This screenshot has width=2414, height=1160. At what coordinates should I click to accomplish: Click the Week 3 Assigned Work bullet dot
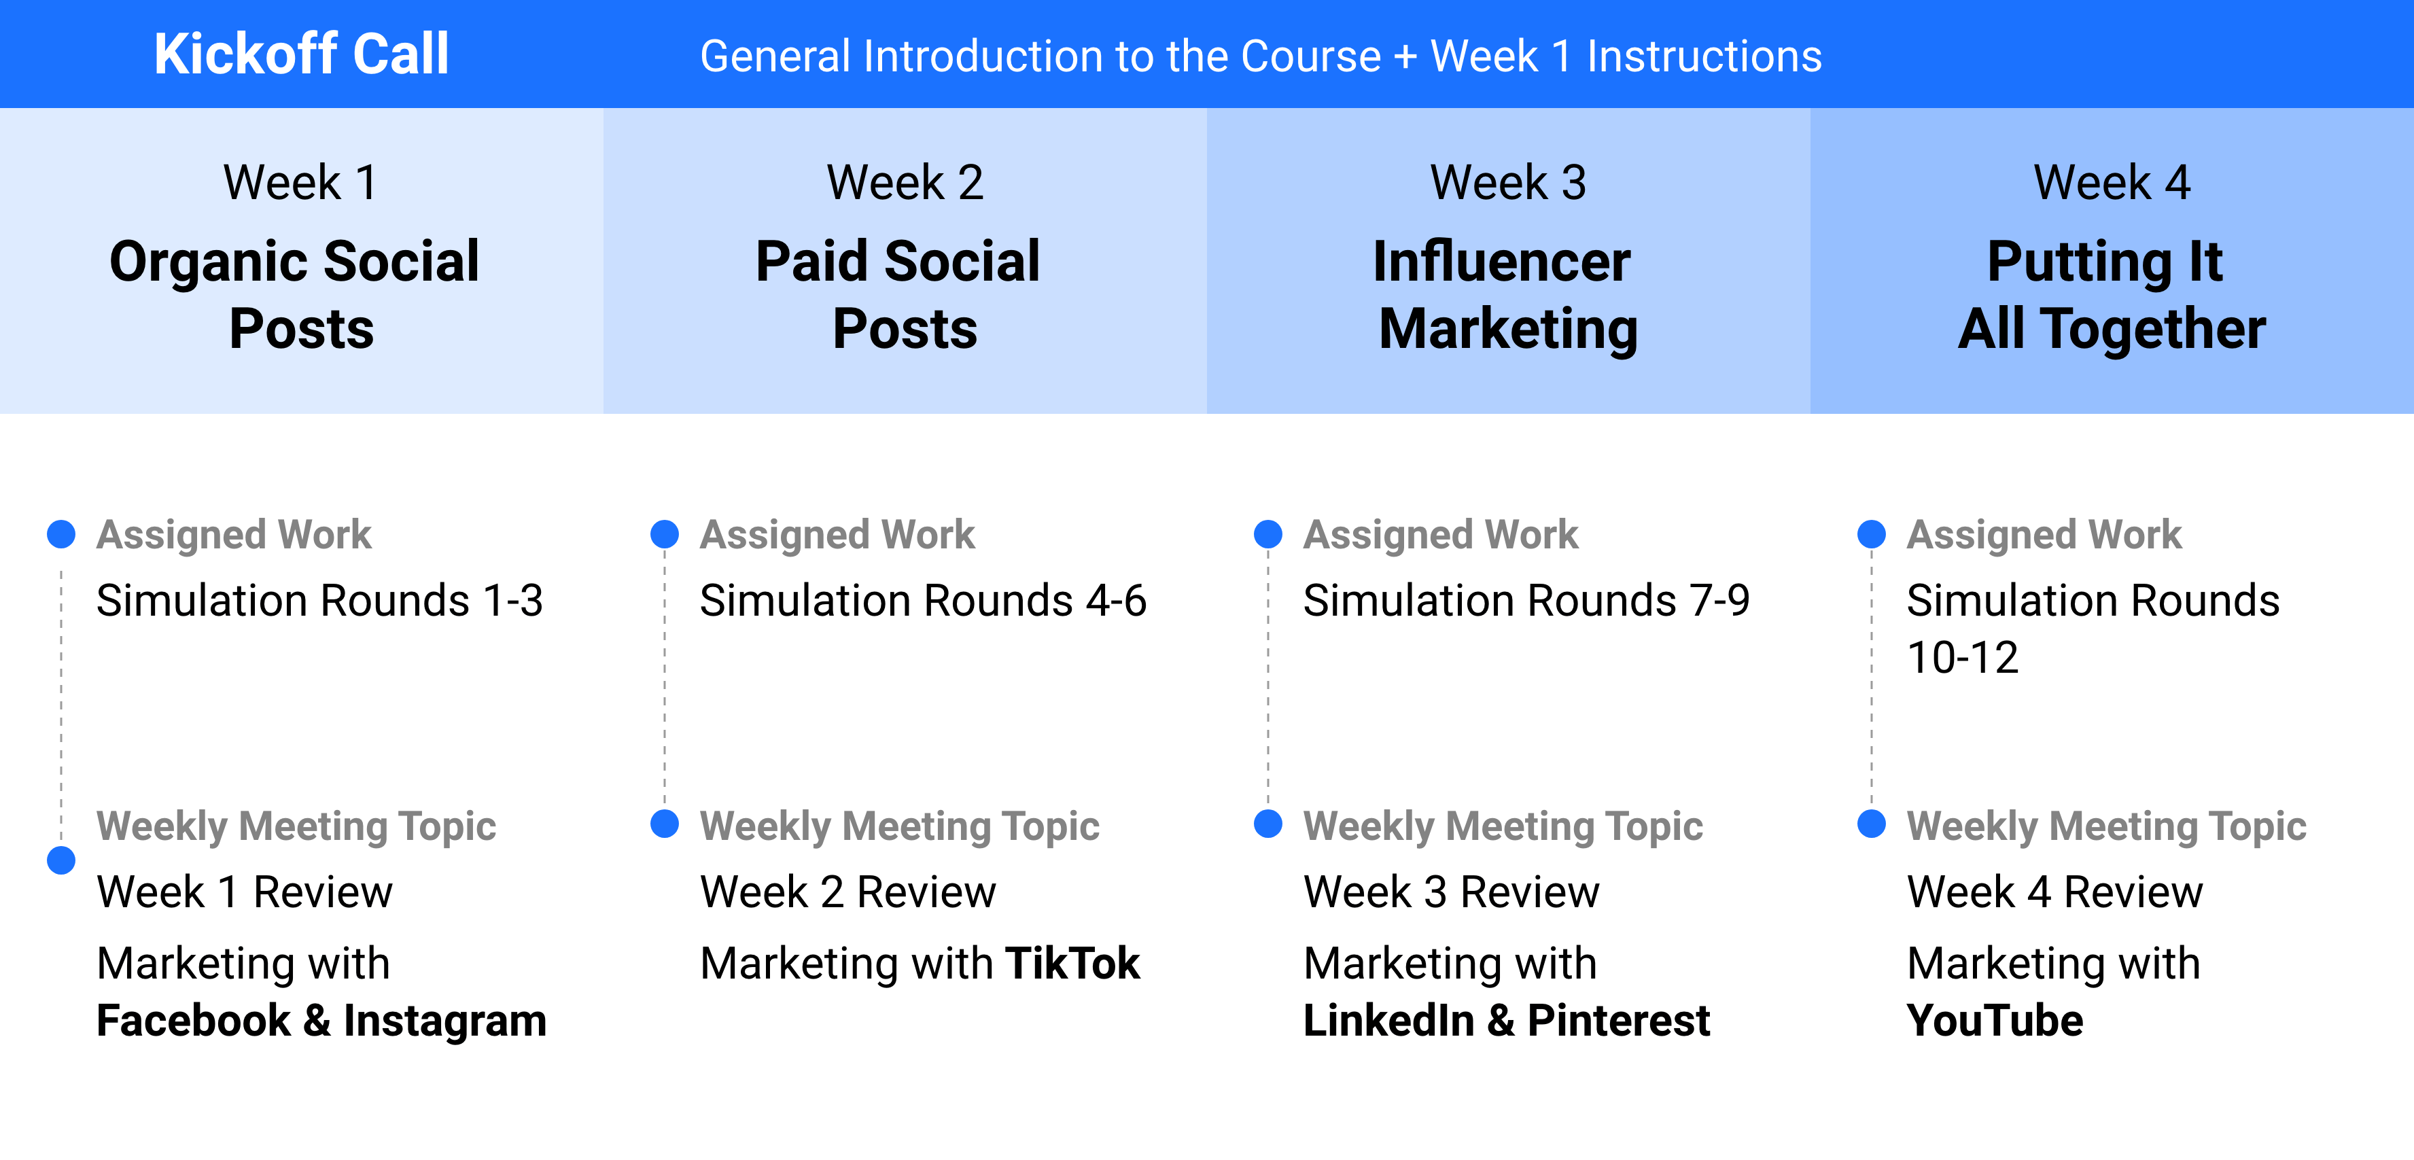coord(1268,534)
